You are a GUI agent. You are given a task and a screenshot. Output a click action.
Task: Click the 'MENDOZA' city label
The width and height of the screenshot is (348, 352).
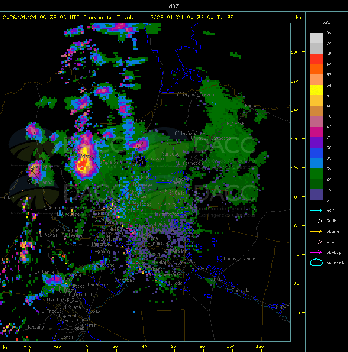(x=102, y=214)
